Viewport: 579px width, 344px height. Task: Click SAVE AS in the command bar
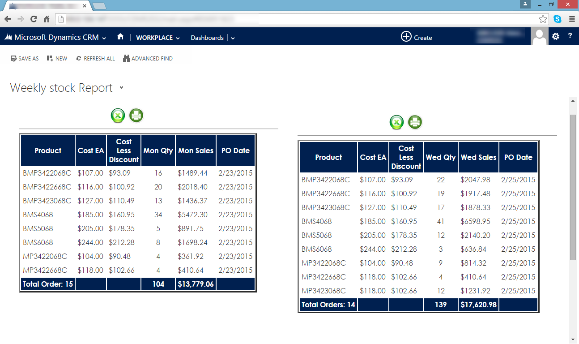coord(25,59)
